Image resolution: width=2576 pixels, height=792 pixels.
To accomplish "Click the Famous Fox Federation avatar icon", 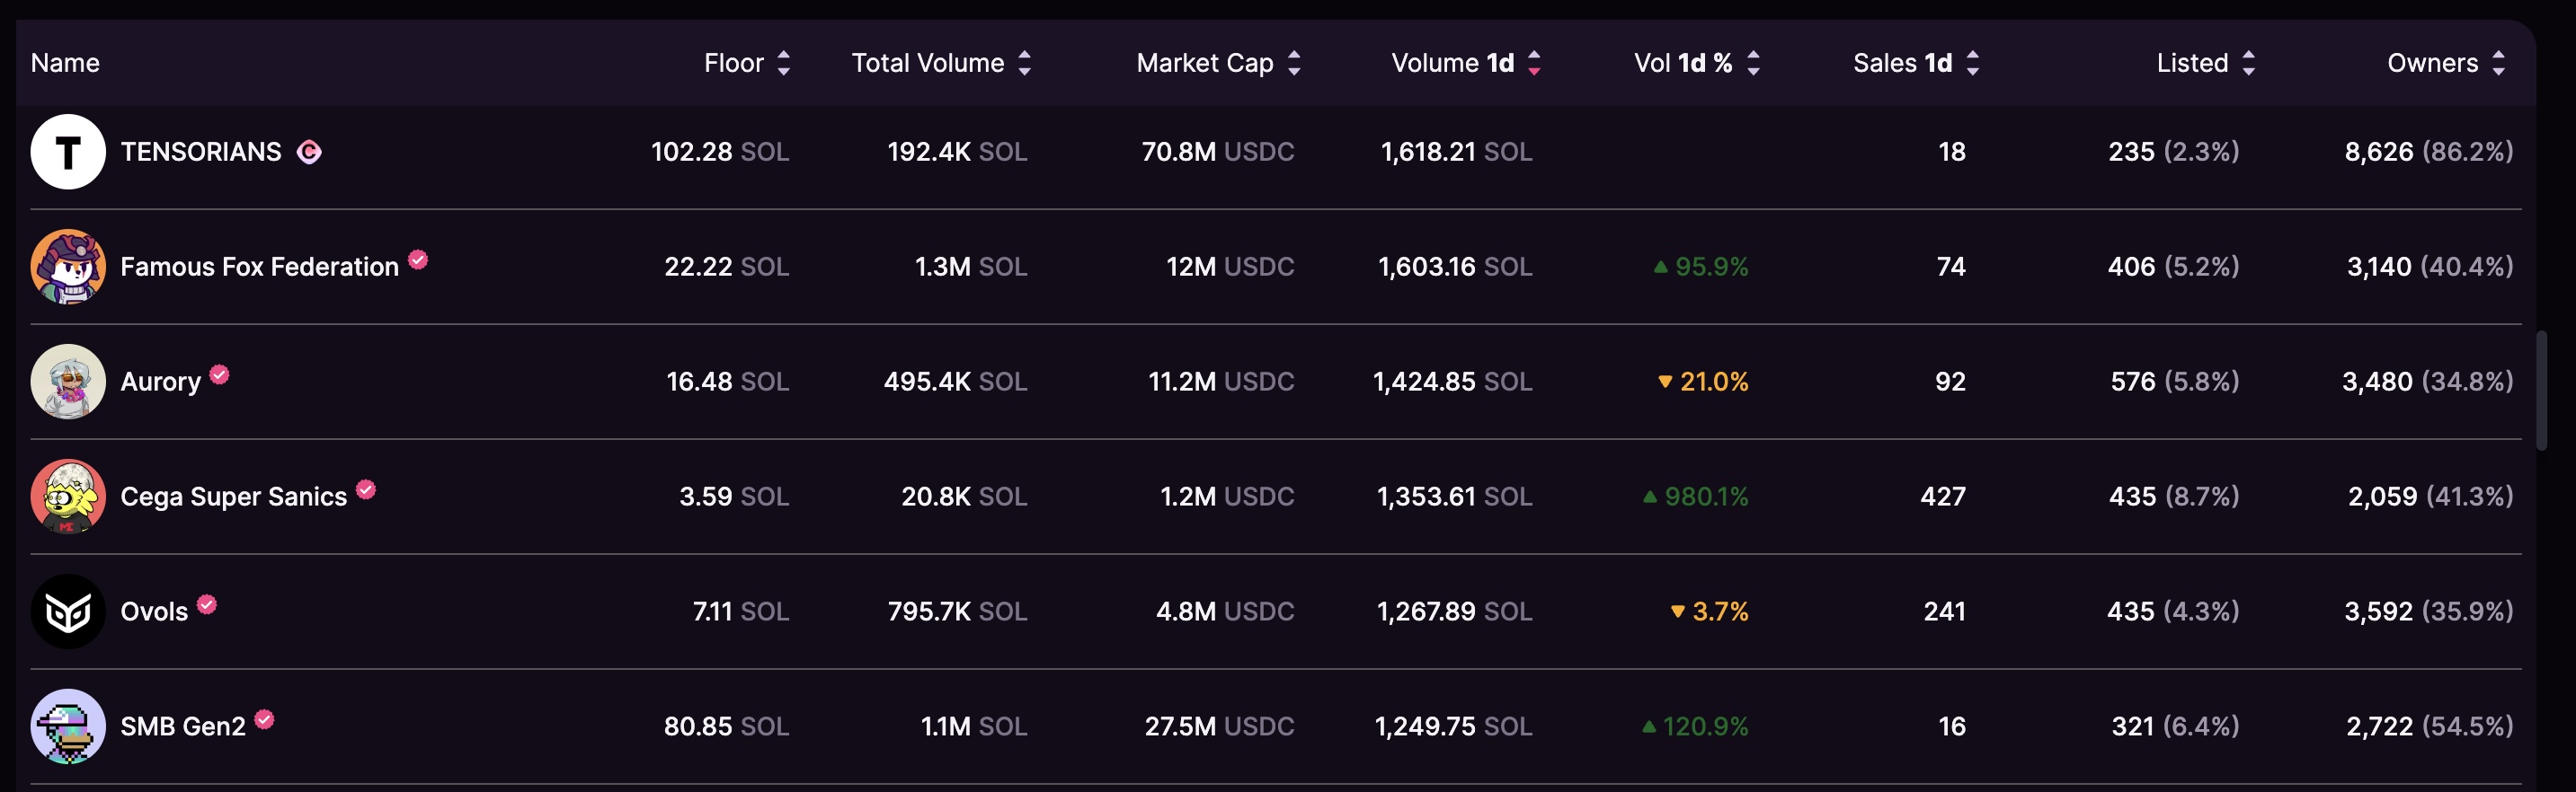I will click(68, 267).
